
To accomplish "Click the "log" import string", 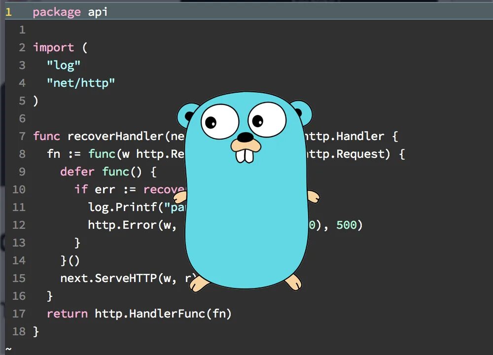I will pos(64,66).
